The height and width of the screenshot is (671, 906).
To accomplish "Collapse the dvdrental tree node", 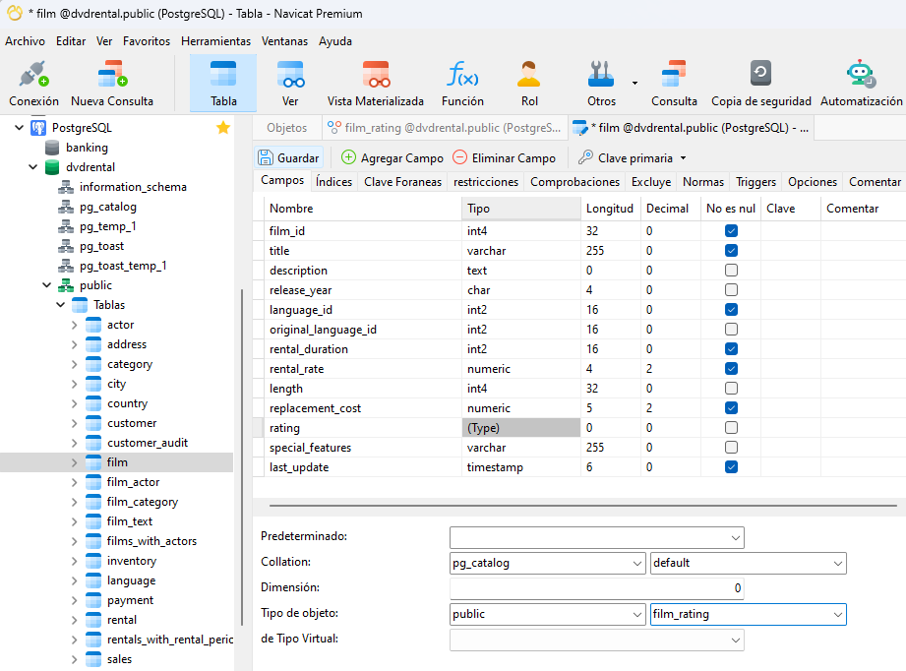I will point(32,167).
